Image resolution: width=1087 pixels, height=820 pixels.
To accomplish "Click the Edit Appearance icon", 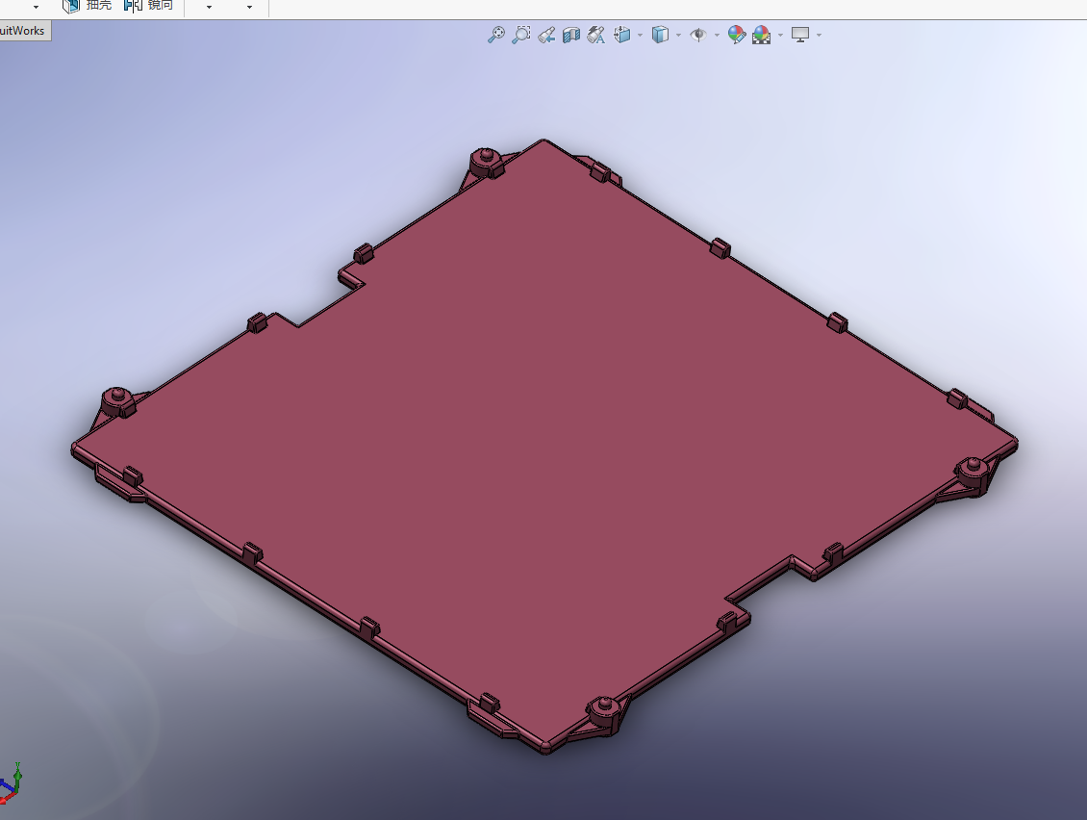I will (x=736, y=35).
